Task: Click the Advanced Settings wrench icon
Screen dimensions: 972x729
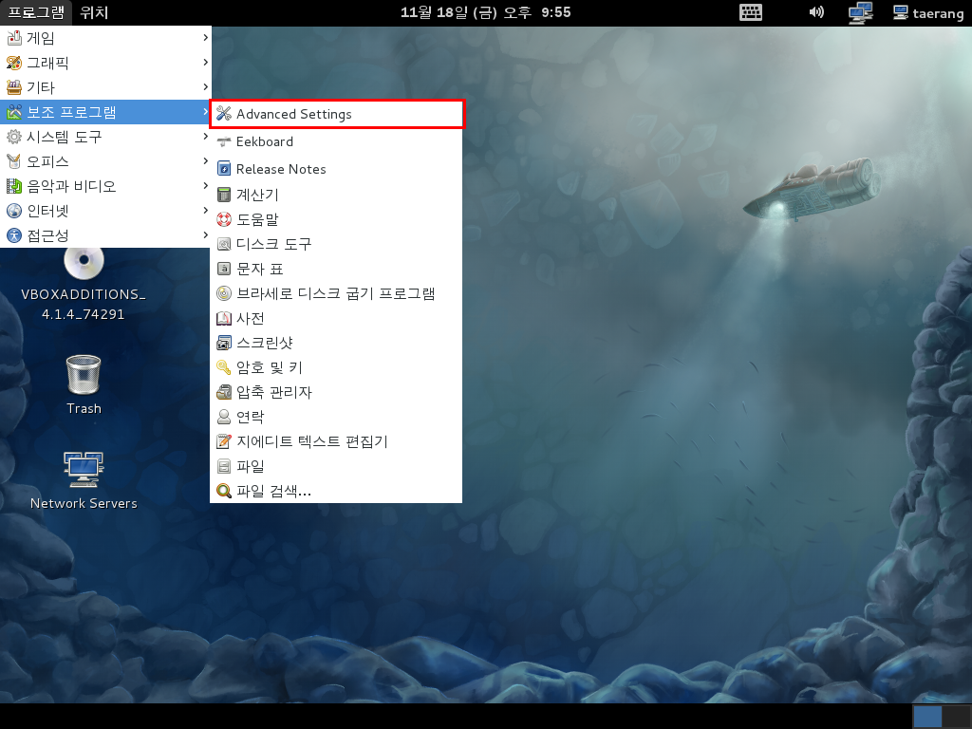Action: (224, 114)
